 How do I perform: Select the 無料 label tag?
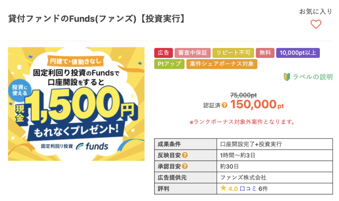pos(265,53)
